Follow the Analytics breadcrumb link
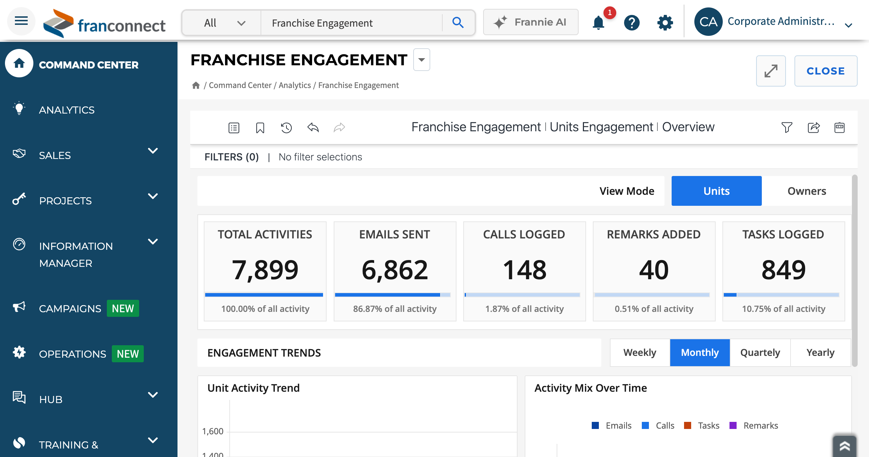The height and width of the screenshot is (457, 869). [295, 85]
